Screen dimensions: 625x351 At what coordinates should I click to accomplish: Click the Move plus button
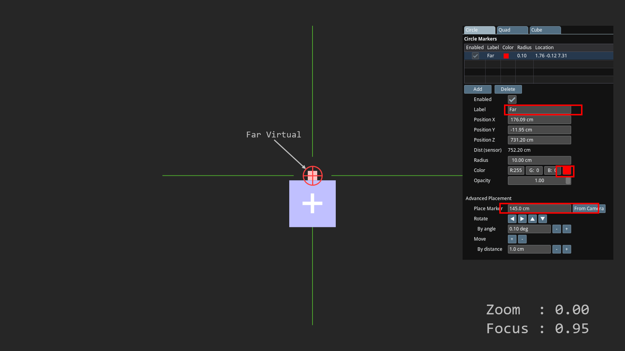(512, 239)
